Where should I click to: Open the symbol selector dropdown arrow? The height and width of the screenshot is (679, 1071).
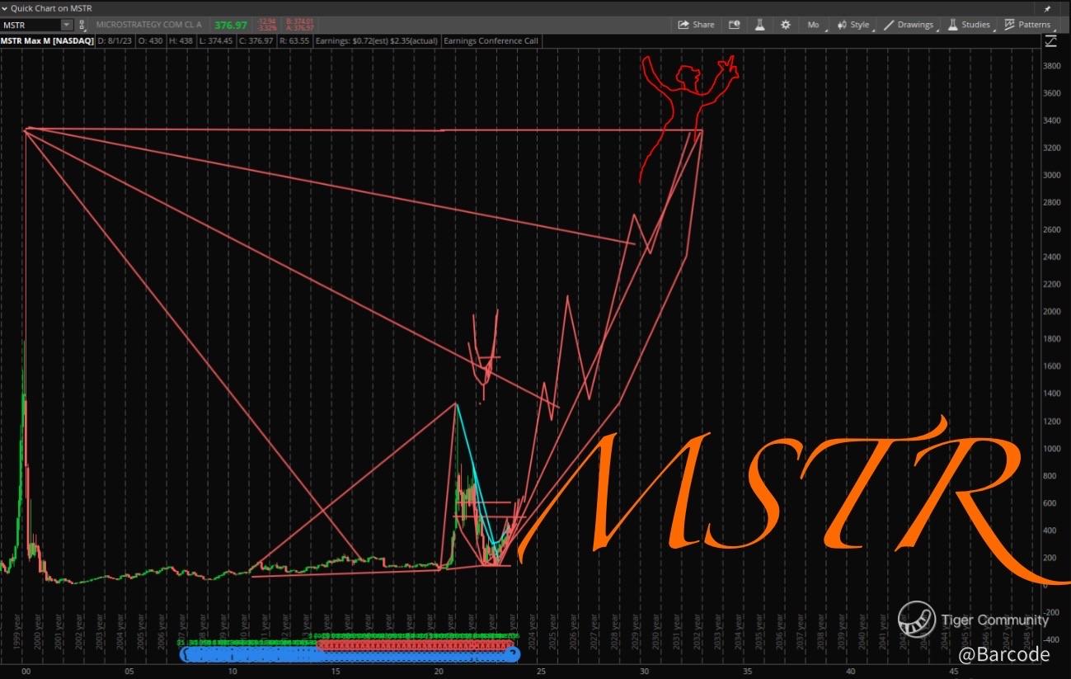coord(68,25)
